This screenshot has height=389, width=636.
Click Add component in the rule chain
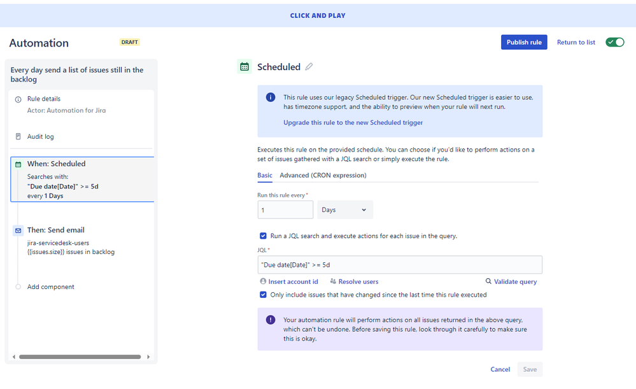51,286
